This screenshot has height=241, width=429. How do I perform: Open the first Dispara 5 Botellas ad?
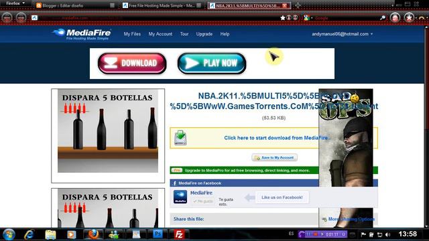click(x=108, y=131)
